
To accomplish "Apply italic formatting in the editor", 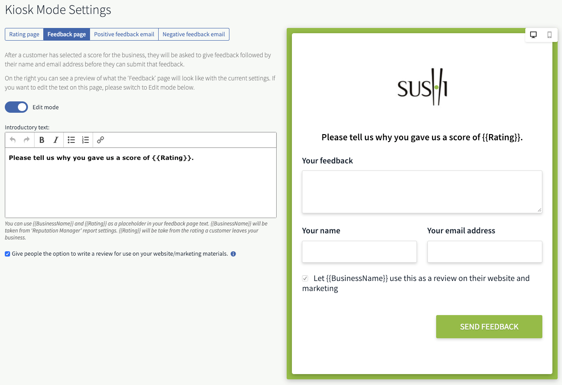I will pyautogui.click(x=56, y=140).
